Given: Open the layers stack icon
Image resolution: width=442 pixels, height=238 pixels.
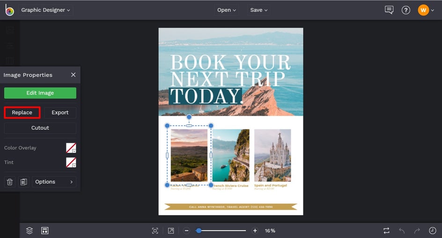Looking at the screenshot, I should [x=29, y=231].
